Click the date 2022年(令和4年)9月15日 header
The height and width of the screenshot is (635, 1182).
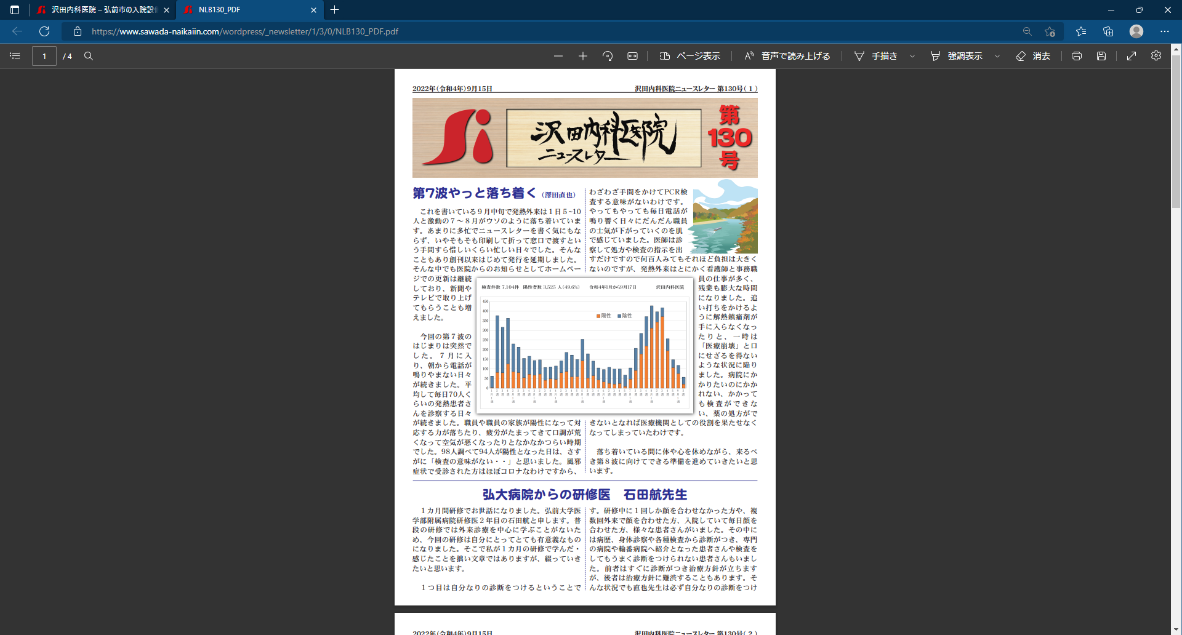pos(452,89)
